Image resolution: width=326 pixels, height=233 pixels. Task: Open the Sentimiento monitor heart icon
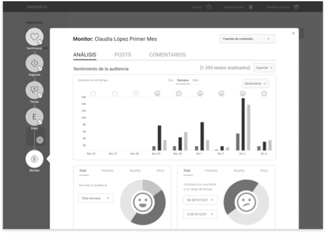click(x=34, y=37)
